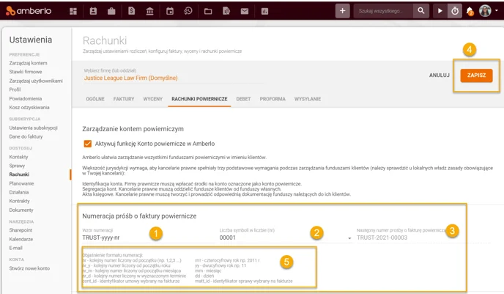
Task: Click the ANULUJ cancel button
Action: (440, 76)
